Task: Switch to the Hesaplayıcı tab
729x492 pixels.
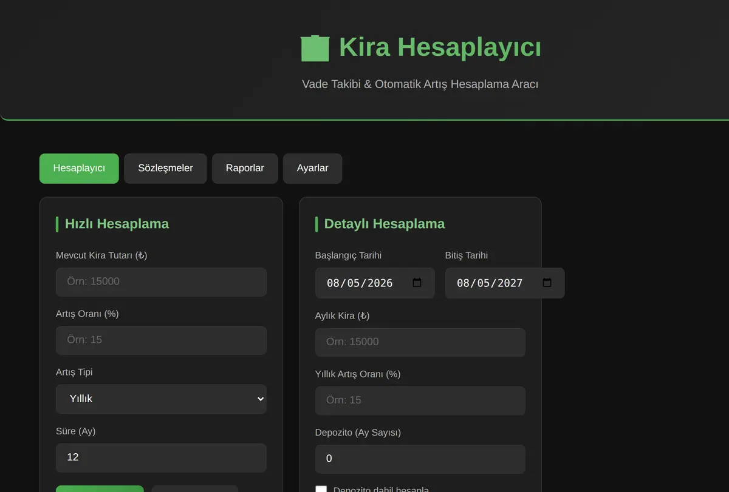Action: pos(79,168)
